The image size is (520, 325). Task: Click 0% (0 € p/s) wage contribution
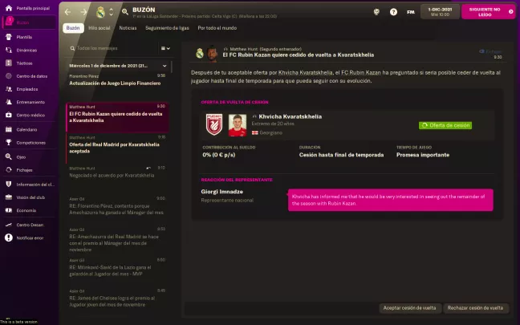(x=219, y=155)
